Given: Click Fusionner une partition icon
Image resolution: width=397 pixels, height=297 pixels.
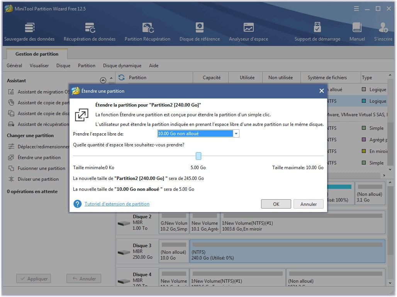Looking at the screenshot, I should click(11, 168).
